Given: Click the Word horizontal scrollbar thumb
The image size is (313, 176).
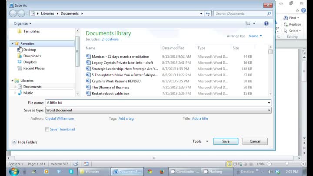Looking at the screenshot, I should tap(154, 158).
